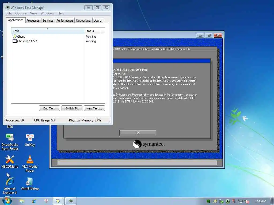The image size is (274, 205).
Task: Select the Applications tab
Action: point(16,20)
